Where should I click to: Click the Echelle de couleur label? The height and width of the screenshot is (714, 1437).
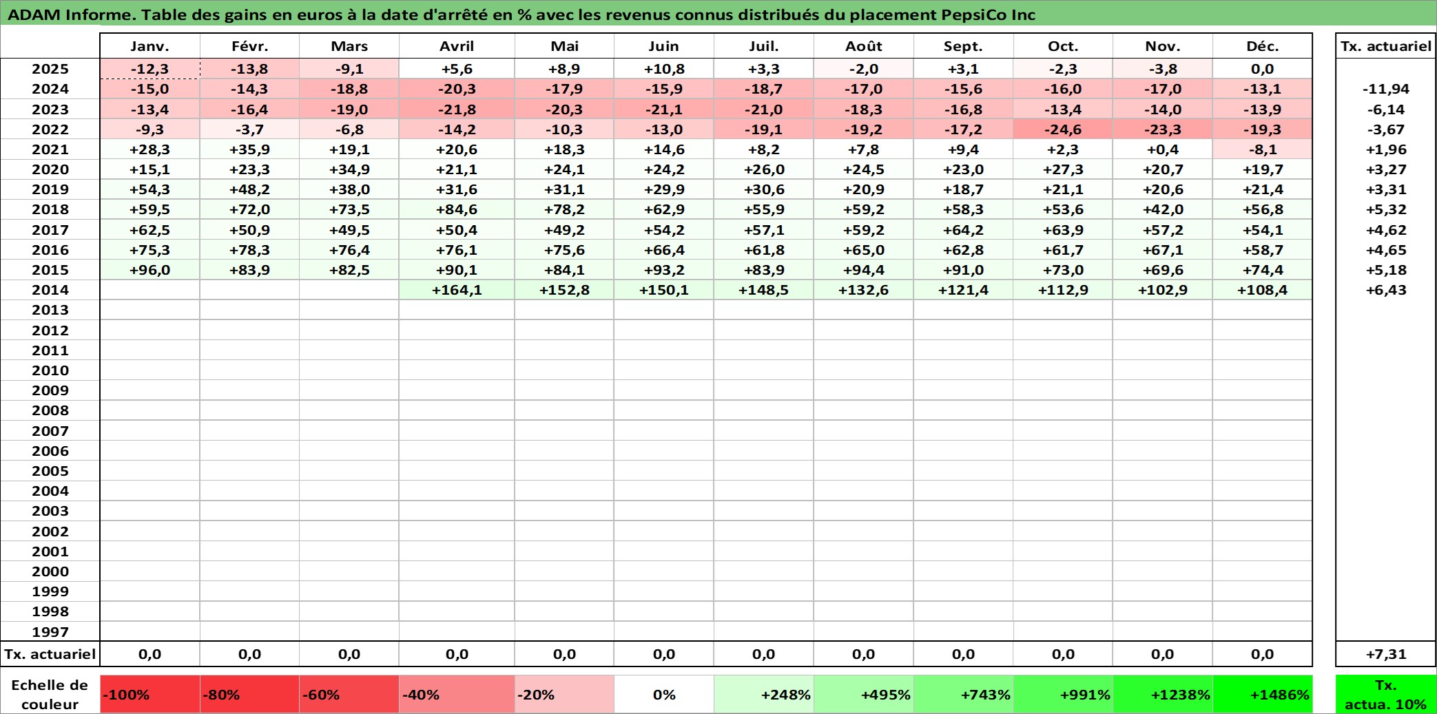pos(50,694)
